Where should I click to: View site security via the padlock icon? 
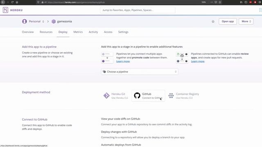tap(43, 2)
